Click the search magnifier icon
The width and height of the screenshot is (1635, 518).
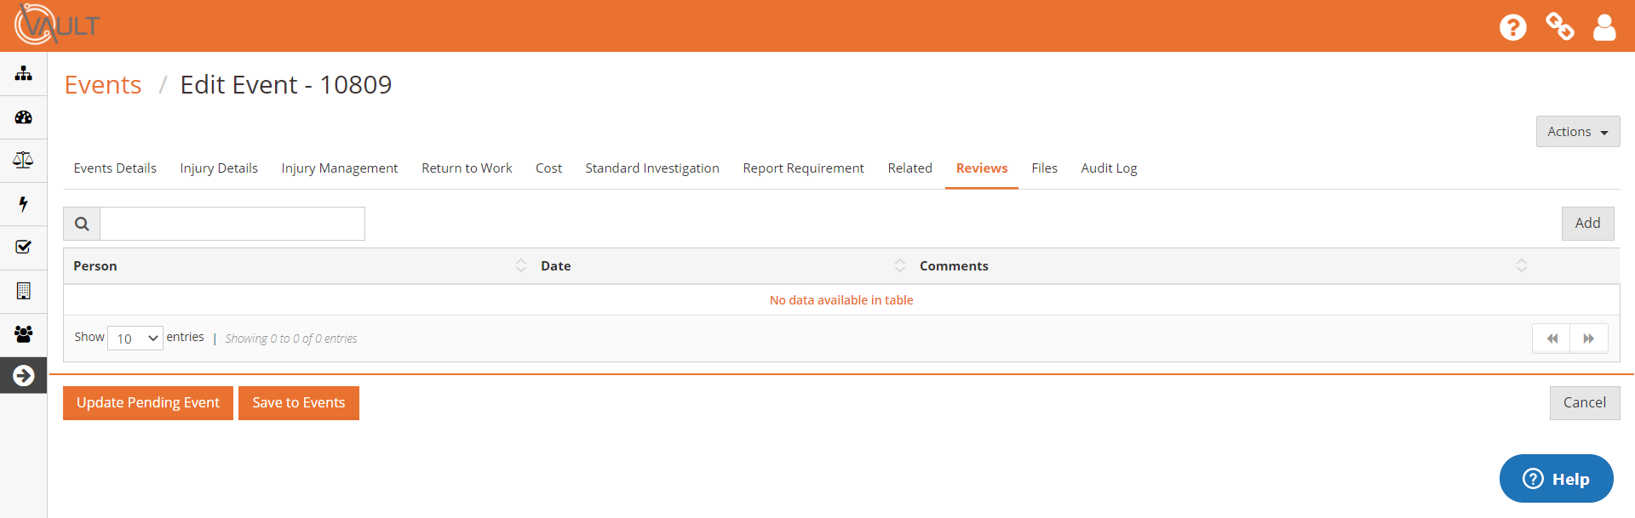(82, 224)
